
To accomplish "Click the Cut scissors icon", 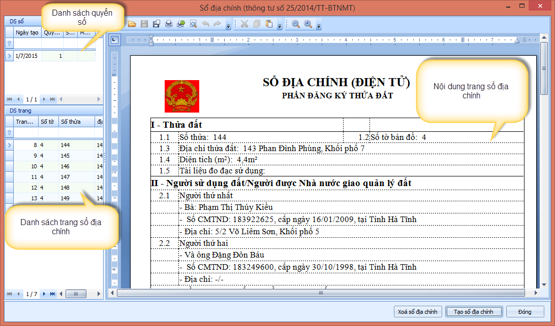I will [244, 24].
